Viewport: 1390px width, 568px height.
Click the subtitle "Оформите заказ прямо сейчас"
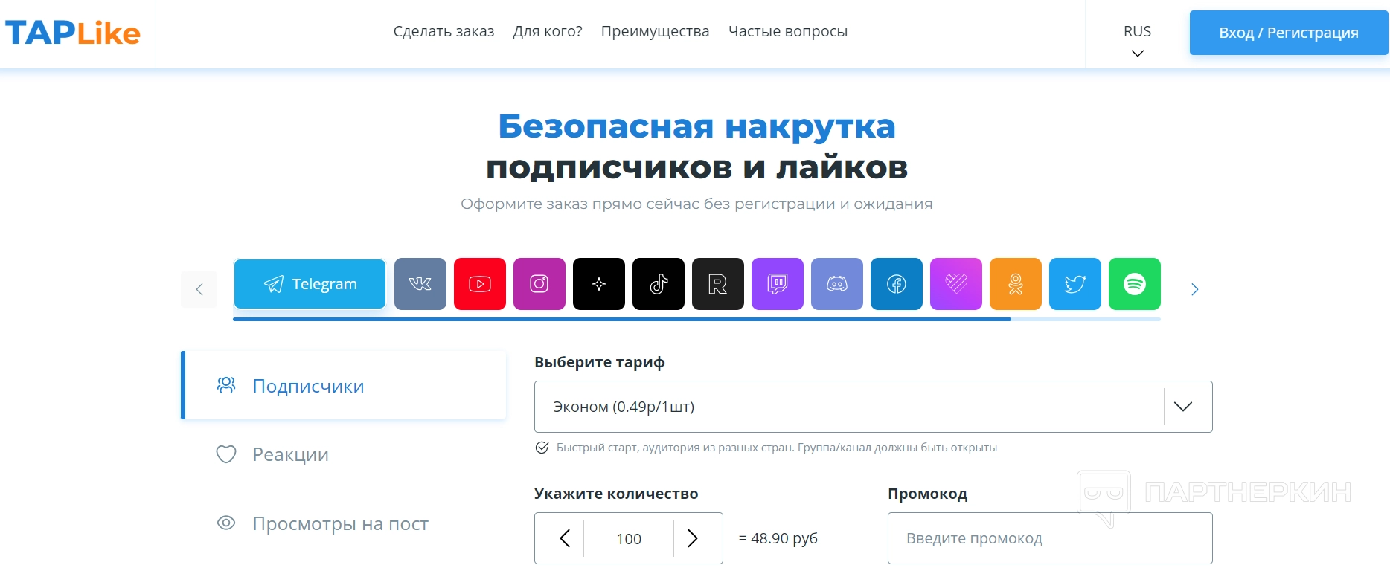[x=696, y=204]
